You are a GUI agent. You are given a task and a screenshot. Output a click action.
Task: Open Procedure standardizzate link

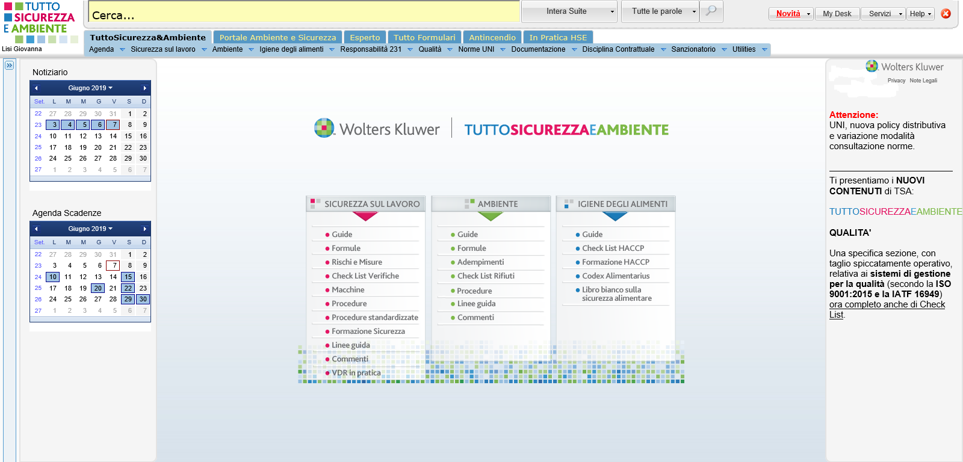click(375, 318)
